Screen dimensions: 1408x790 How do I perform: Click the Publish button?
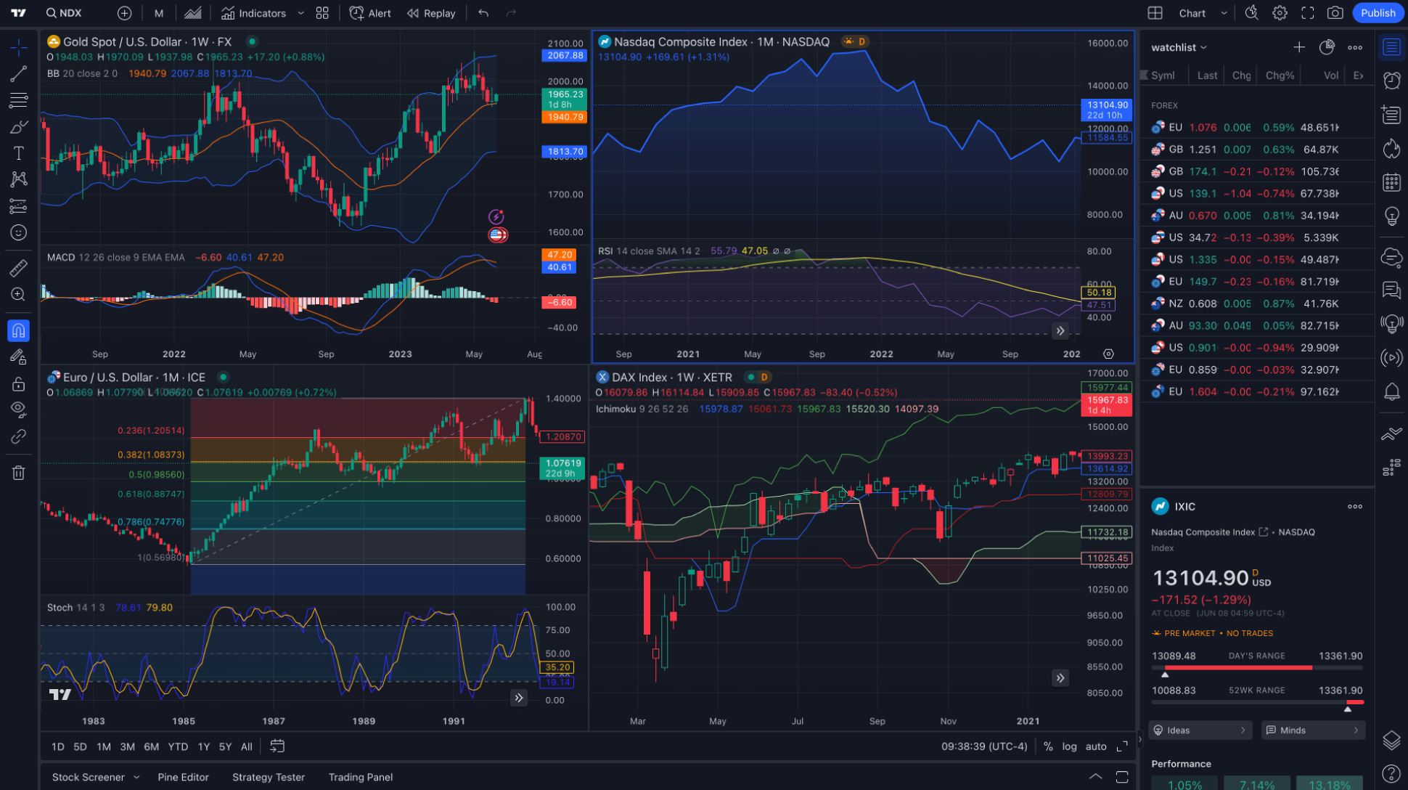pyautogui.click(x=1378, y=12)
